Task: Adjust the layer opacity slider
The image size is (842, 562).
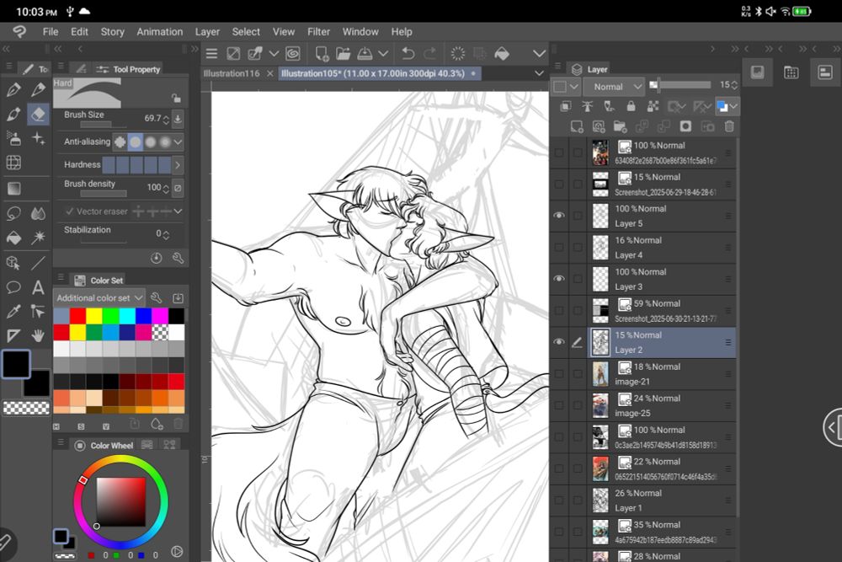Action: coord(680,85)
